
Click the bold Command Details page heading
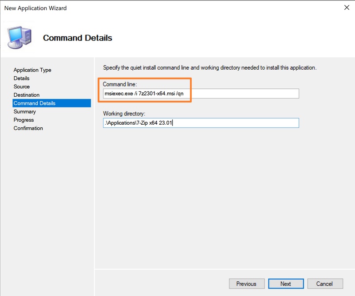click(78, 38)
